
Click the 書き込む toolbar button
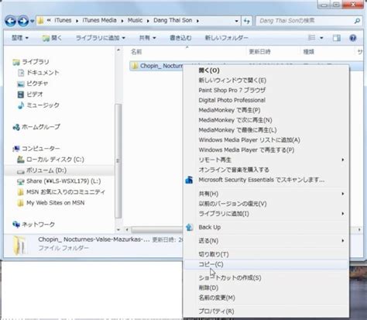(180, 38)
